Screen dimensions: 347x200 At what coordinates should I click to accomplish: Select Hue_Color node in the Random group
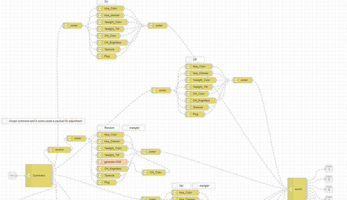point(110,135)
